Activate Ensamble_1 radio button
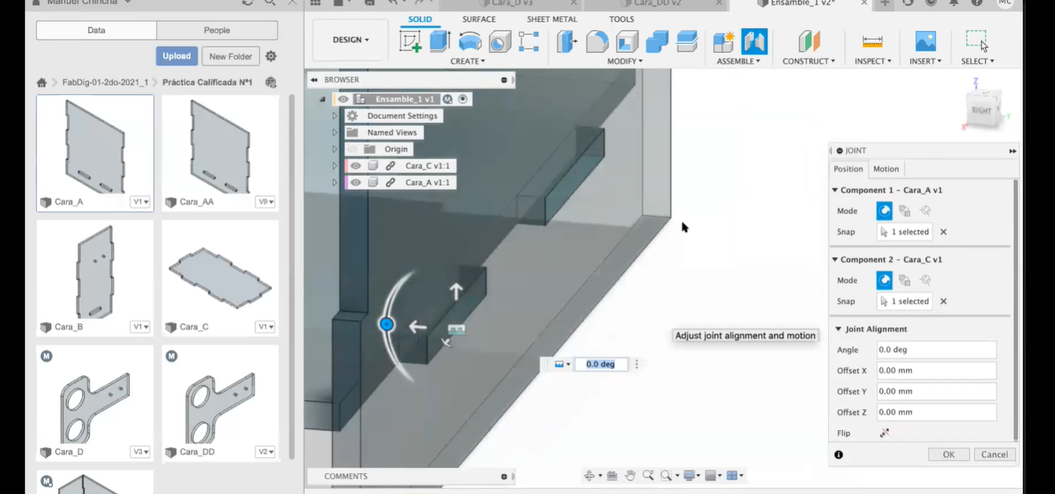This screenshot has height=494, width=1055. pyautogui.click(x=461, y=99)
